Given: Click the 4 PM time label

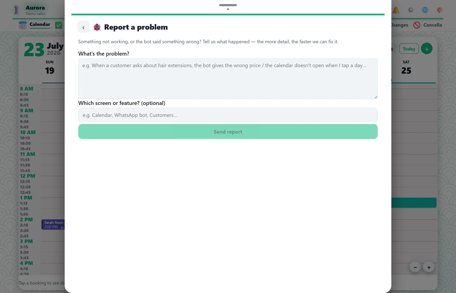Looking at the screenshot, I should pos(26,263).
